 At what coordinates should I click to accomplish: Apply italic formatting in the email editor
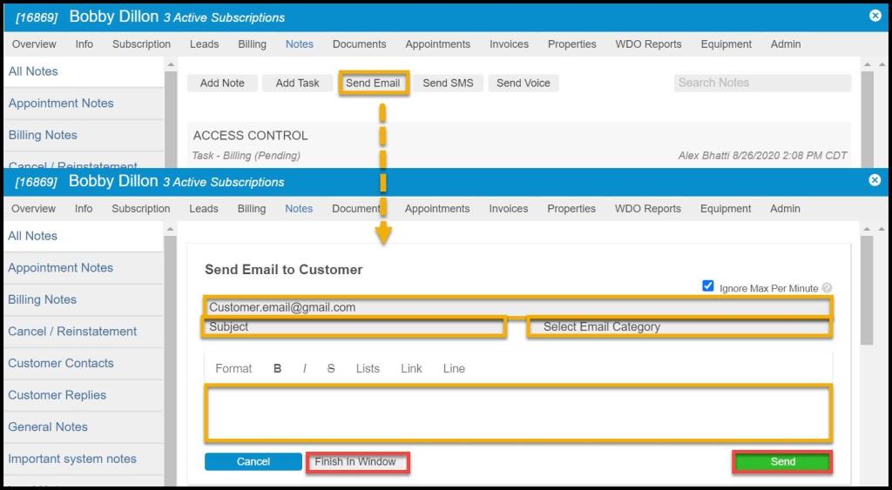tap(304, 369)
